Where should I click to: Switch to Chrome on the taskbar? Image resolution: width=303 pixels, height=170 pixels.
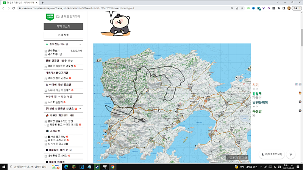(112, 167)
